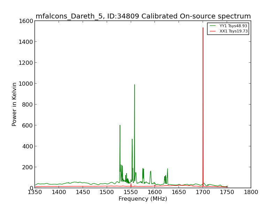Image resolution: width=279 pixels, height=209 pixels.
Task: Click the 200 y-axis tick label
Action: click(x=28, y=167)
